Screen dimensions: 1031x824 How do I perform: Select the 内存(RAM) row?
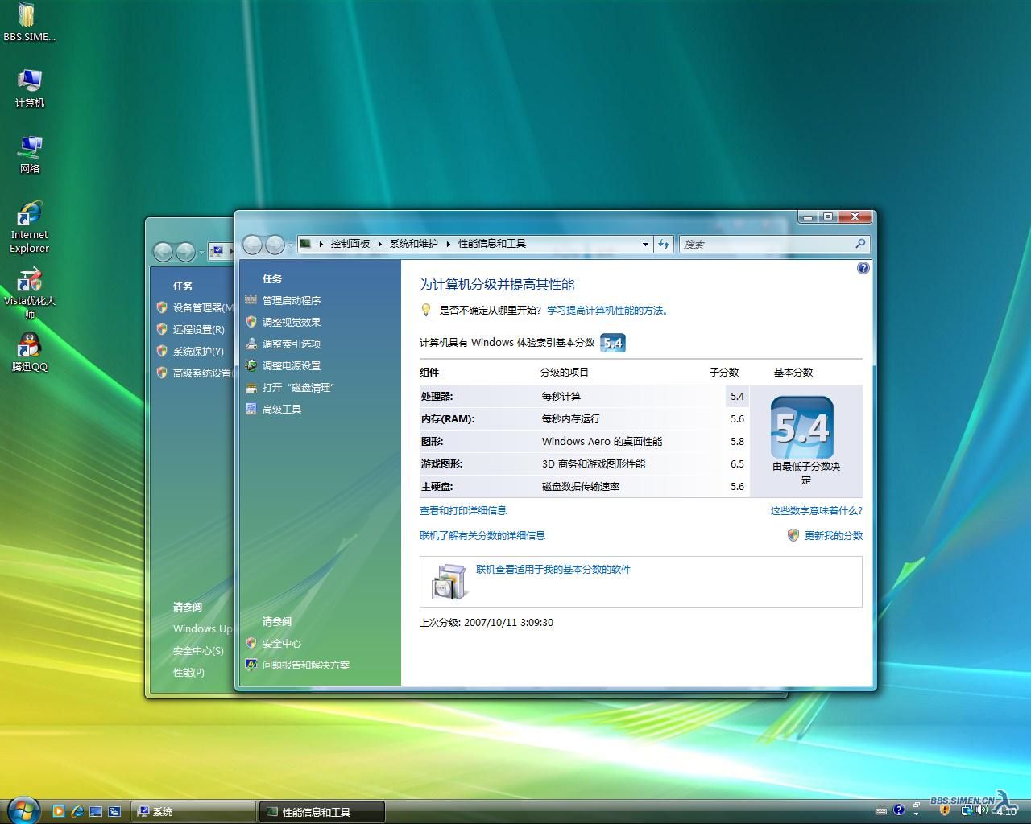584,418
